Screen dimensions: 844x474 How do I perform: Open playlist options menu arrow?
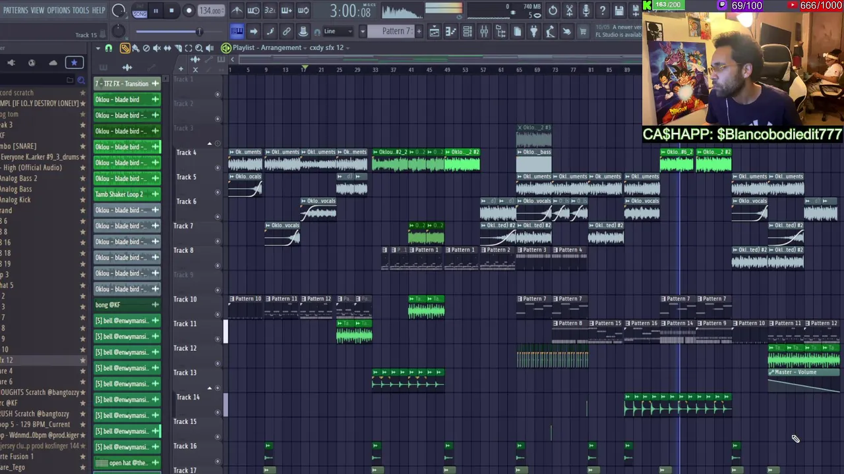pyautogui.click(x=98, y=48)
